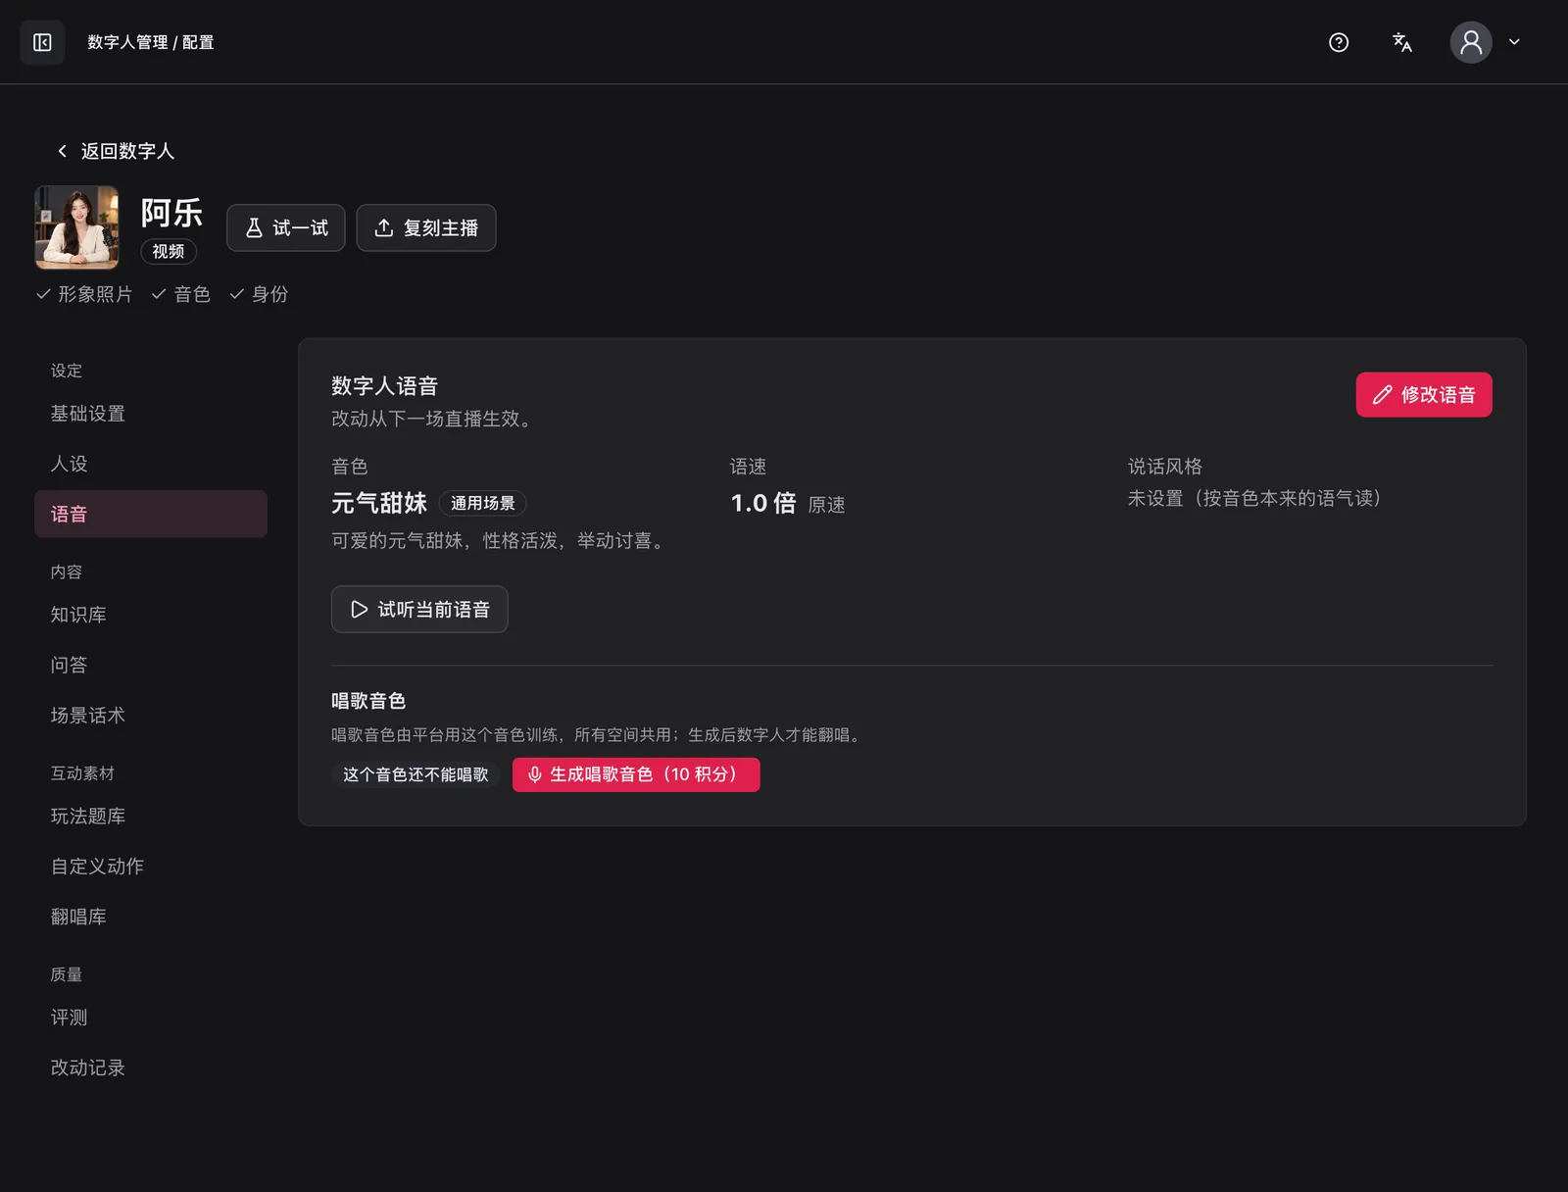
Task: Click the 这个音色还不能唱歌 badge
Action: tap(416, 774)
